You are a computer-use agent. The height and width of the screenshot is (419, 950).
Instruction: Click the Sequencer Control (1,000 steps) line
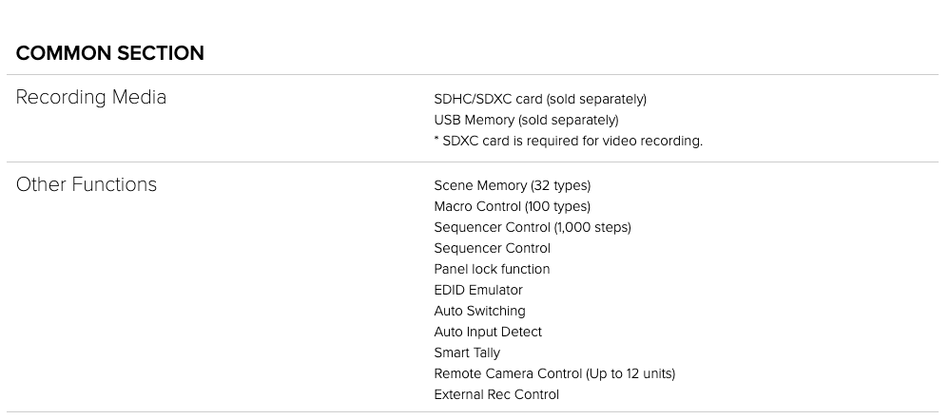coord(533,227)
